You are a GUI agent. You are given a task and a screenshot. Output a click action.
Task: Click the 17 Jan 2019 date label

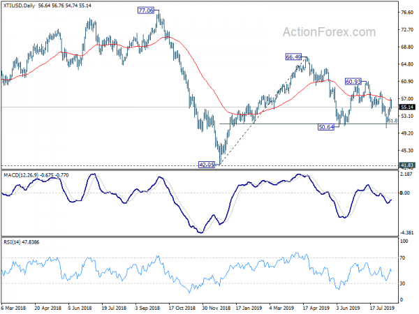coord(249,308)
